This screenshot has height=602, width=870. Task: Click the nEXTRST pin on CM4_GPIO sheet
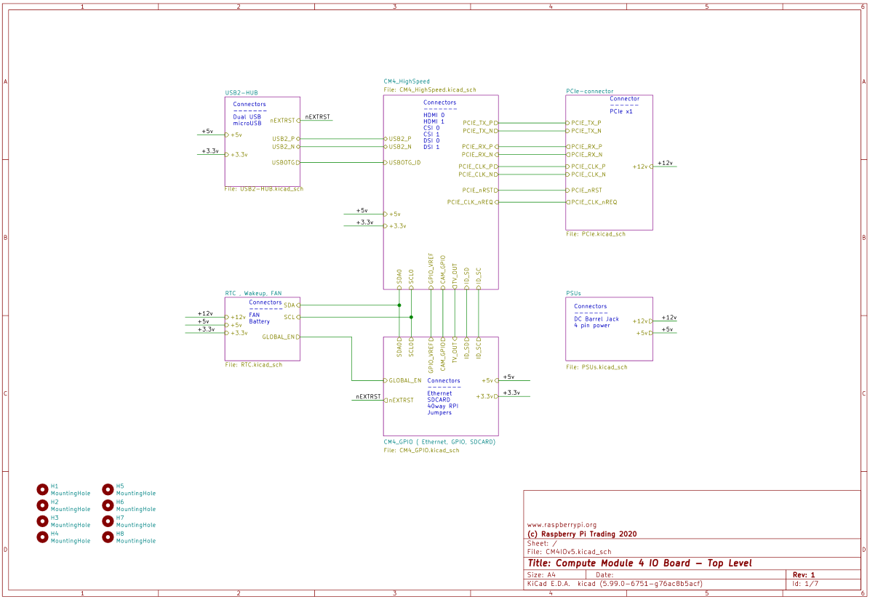click(400, 400)
